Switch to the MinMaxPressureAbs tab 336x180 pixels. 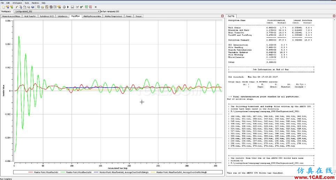pyautogui.click(x=92, y=16)
